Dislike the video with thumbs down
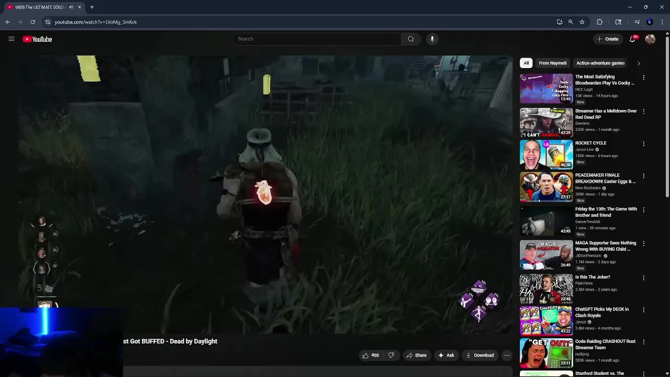Viewport: 670px width, 377px height. coord(391,356)
